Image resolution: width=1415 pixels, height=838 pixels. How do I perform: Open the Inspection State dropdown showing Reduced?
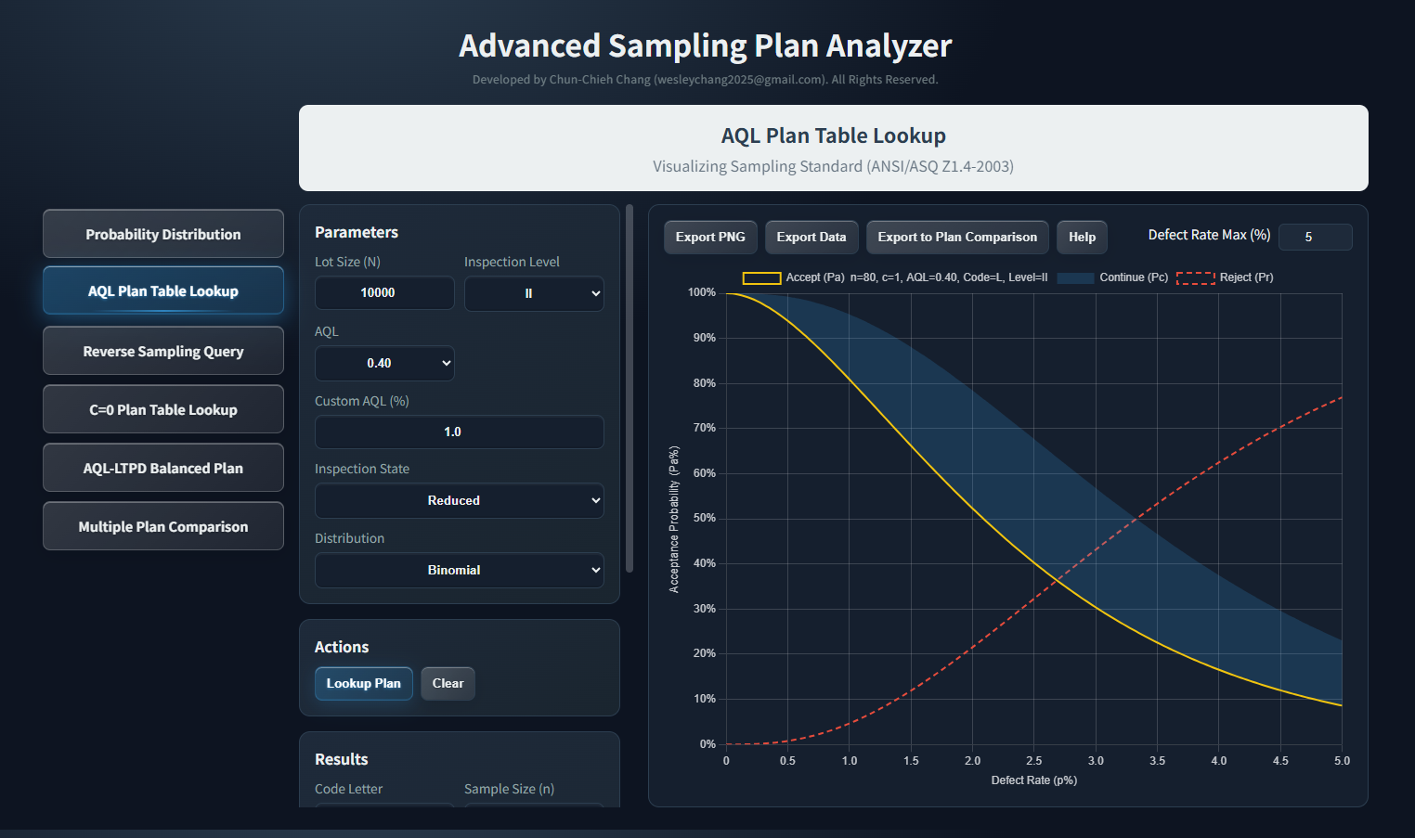pyautogui.click(x=459, y=500)
